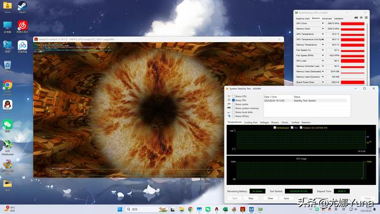Click the Clear button in AIDA64
This screenshot has height=214, width=380.
(270, 199)
